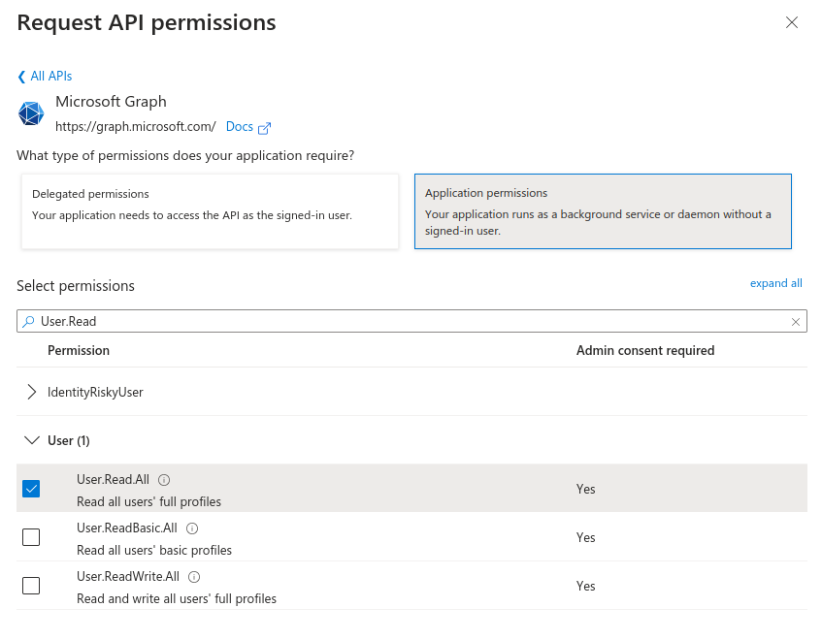Collapse the User (1) permission group

[31, 440]
